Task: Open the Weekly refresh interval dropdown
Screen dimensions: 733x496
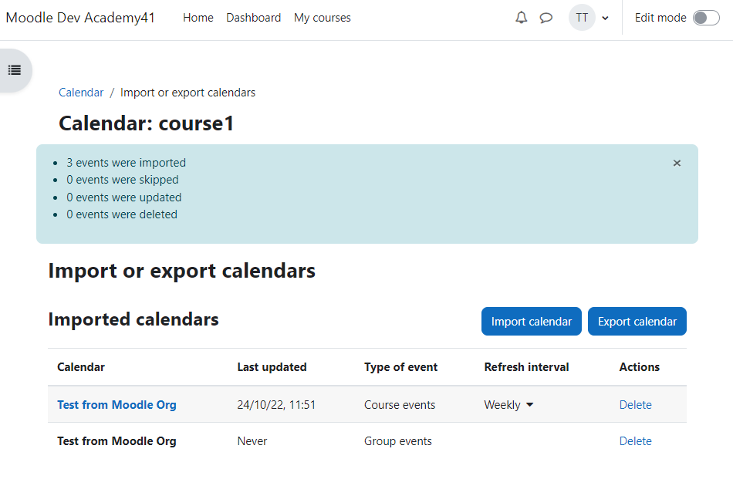Action: tap(508, 405)
